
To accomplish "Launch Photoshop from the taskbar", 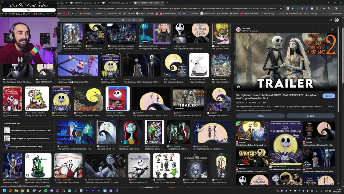I will [99, 191].
